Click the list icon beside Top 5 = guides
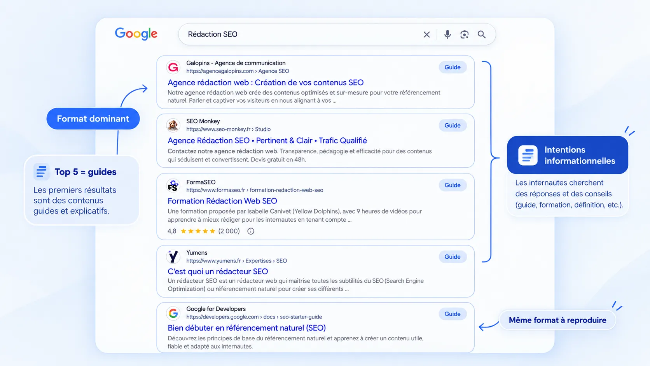Viewport: 650px width, 366px height. [x=41, y=172]
